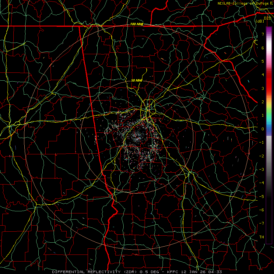Click the 1 value on the color scale
The width and height of the screenshot is (274, 274).
click(x=263, y=115)
